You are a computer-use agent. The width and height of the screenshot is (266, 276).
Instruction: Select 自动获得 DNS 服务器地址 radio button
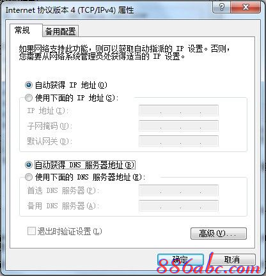click(29, 165)
